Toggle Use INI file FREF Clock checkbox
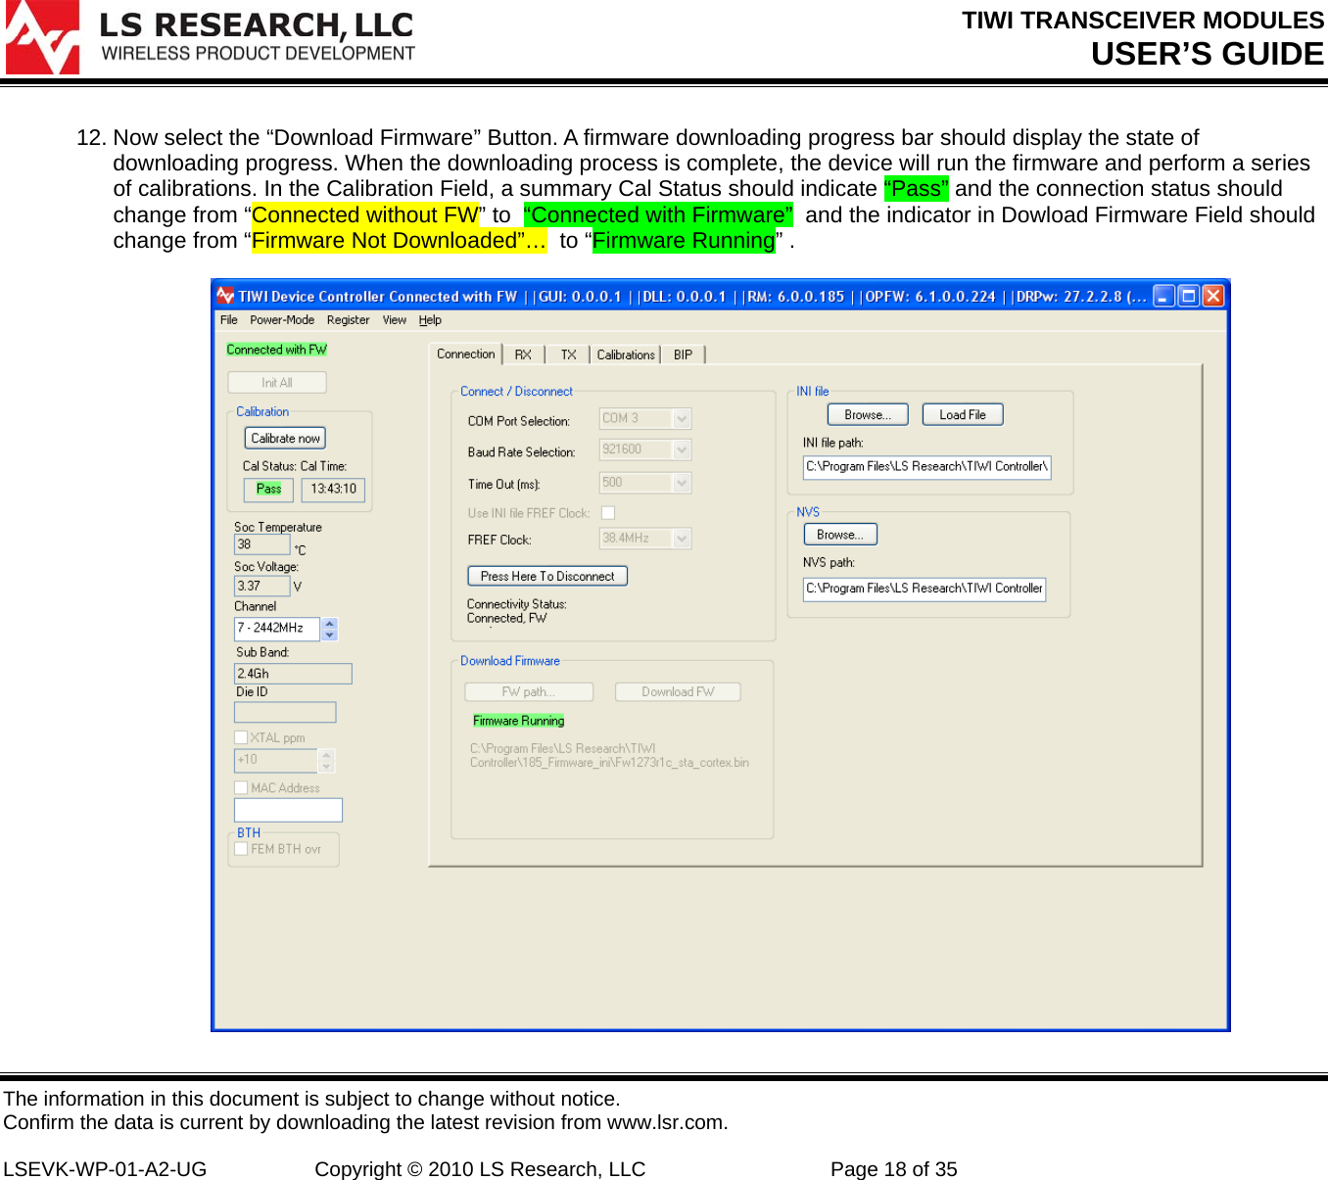The width and height of the screenshot is (1328, 1180). pyautogui.click(x=608, y=513)
